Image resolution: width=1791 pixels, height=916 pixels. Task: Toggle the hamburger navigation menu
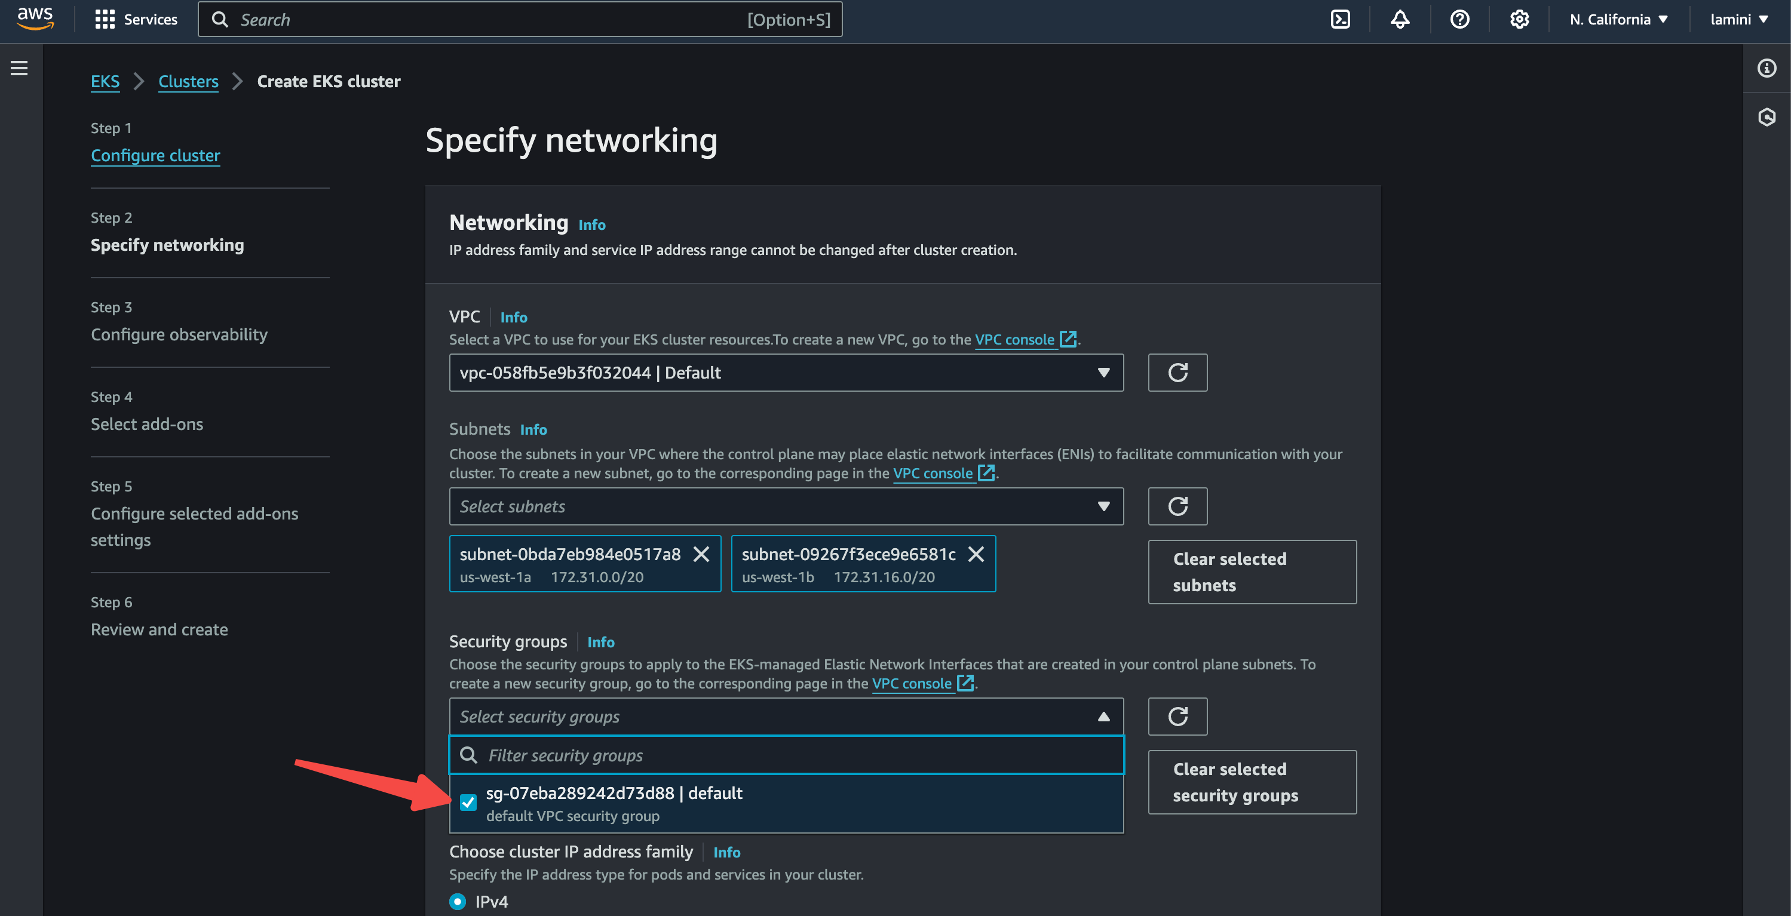20,68
